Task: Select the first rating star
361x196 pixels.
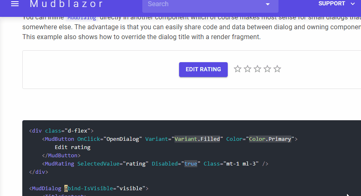Action: pyautogui.click(x=238, y=69)
